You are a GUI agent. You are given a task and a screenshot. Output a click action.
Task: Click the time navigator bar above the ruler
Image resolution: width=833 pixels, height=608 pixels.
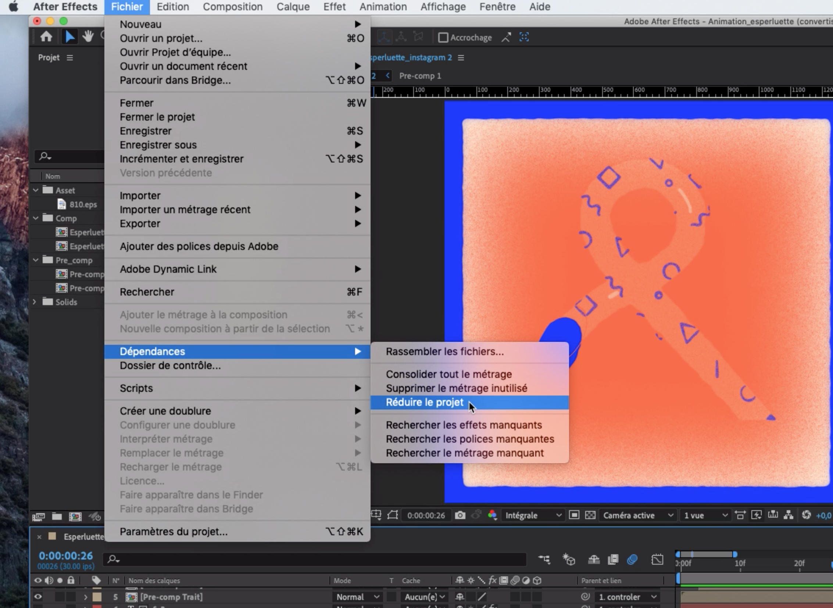coord(706,554)
